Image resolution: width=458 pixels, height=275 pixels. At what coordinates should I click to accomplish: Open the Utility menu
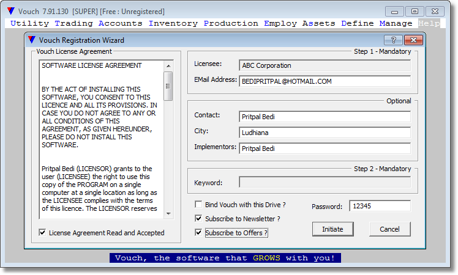pos(29,23)
